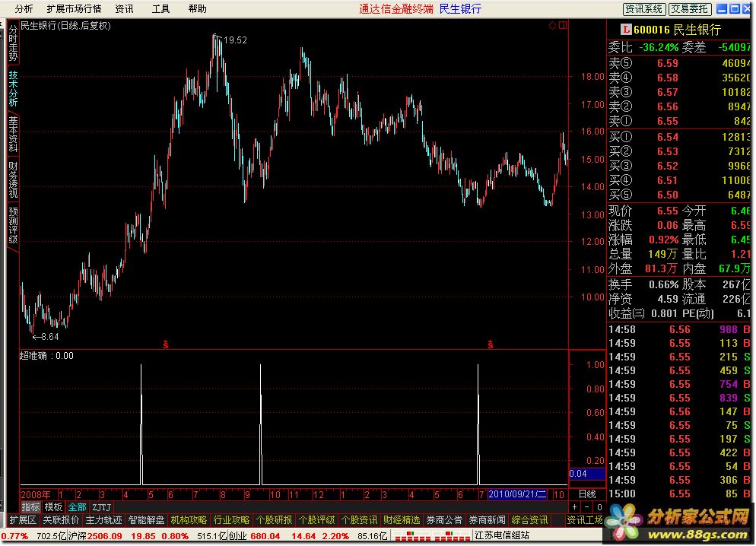756x546 pixels.
Task: Click the red-green status indicator blocks
Action: [x=431, y=536]
